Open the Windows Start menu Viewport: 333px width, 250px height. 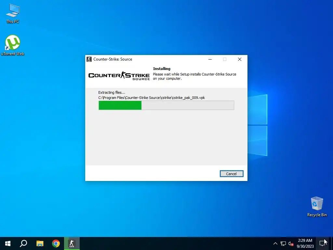click(8, 243)
